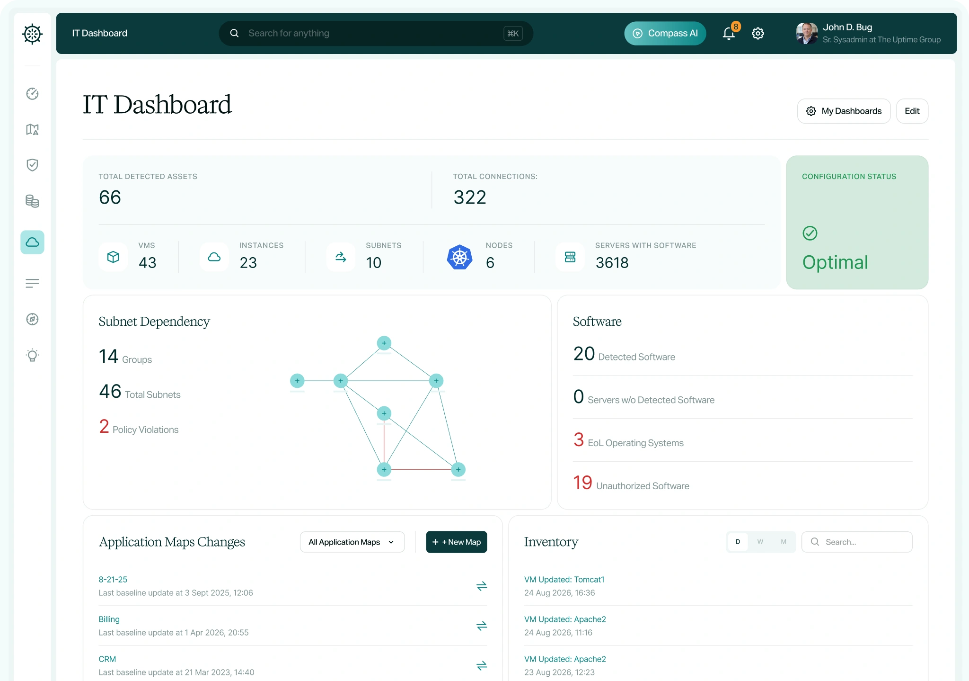Open the speedometer dashboard sidebar icon
The height and width of the screenshot is (681, 969).
pyautogui.click(x=32, y=94)
